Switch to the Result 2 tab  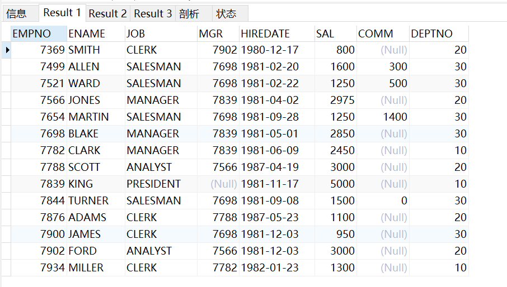click(x=107, y=13)
